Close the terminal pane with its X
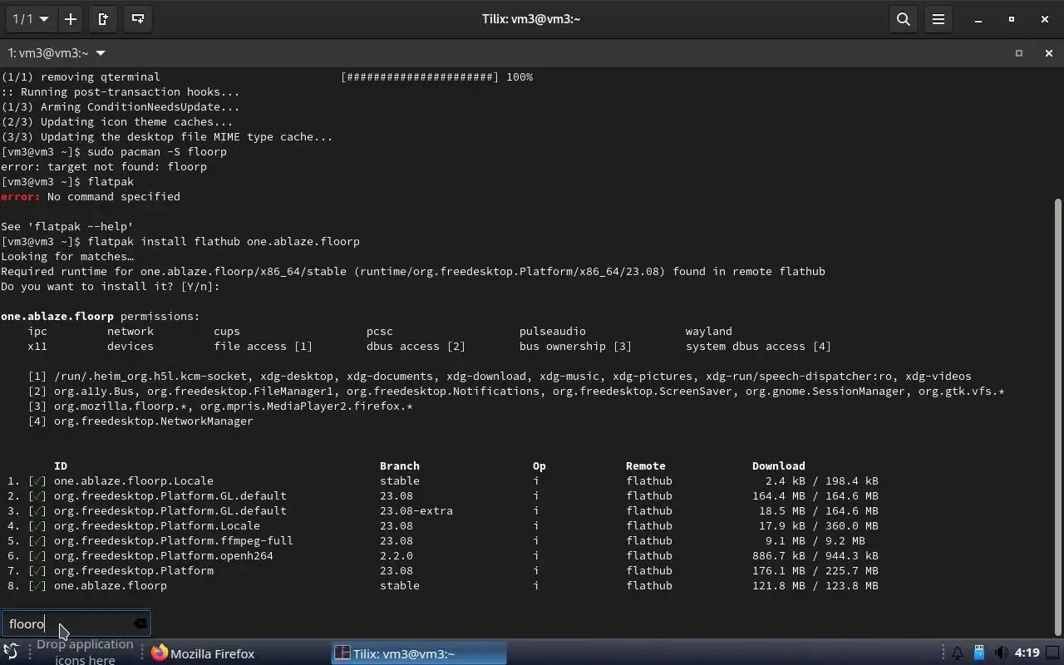 [x=1048, y=53]
